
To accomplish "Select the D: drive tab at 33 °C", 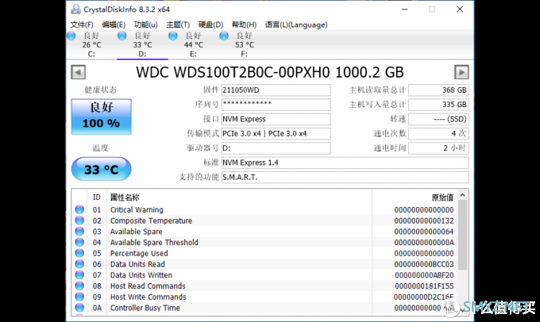I will click(142, 44).
